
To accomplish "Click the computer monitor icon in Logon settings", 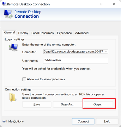I will point(13,47).
